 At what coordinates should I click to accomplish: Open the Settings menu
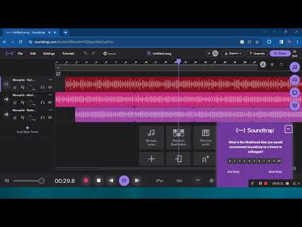click(x=49, y=54)
